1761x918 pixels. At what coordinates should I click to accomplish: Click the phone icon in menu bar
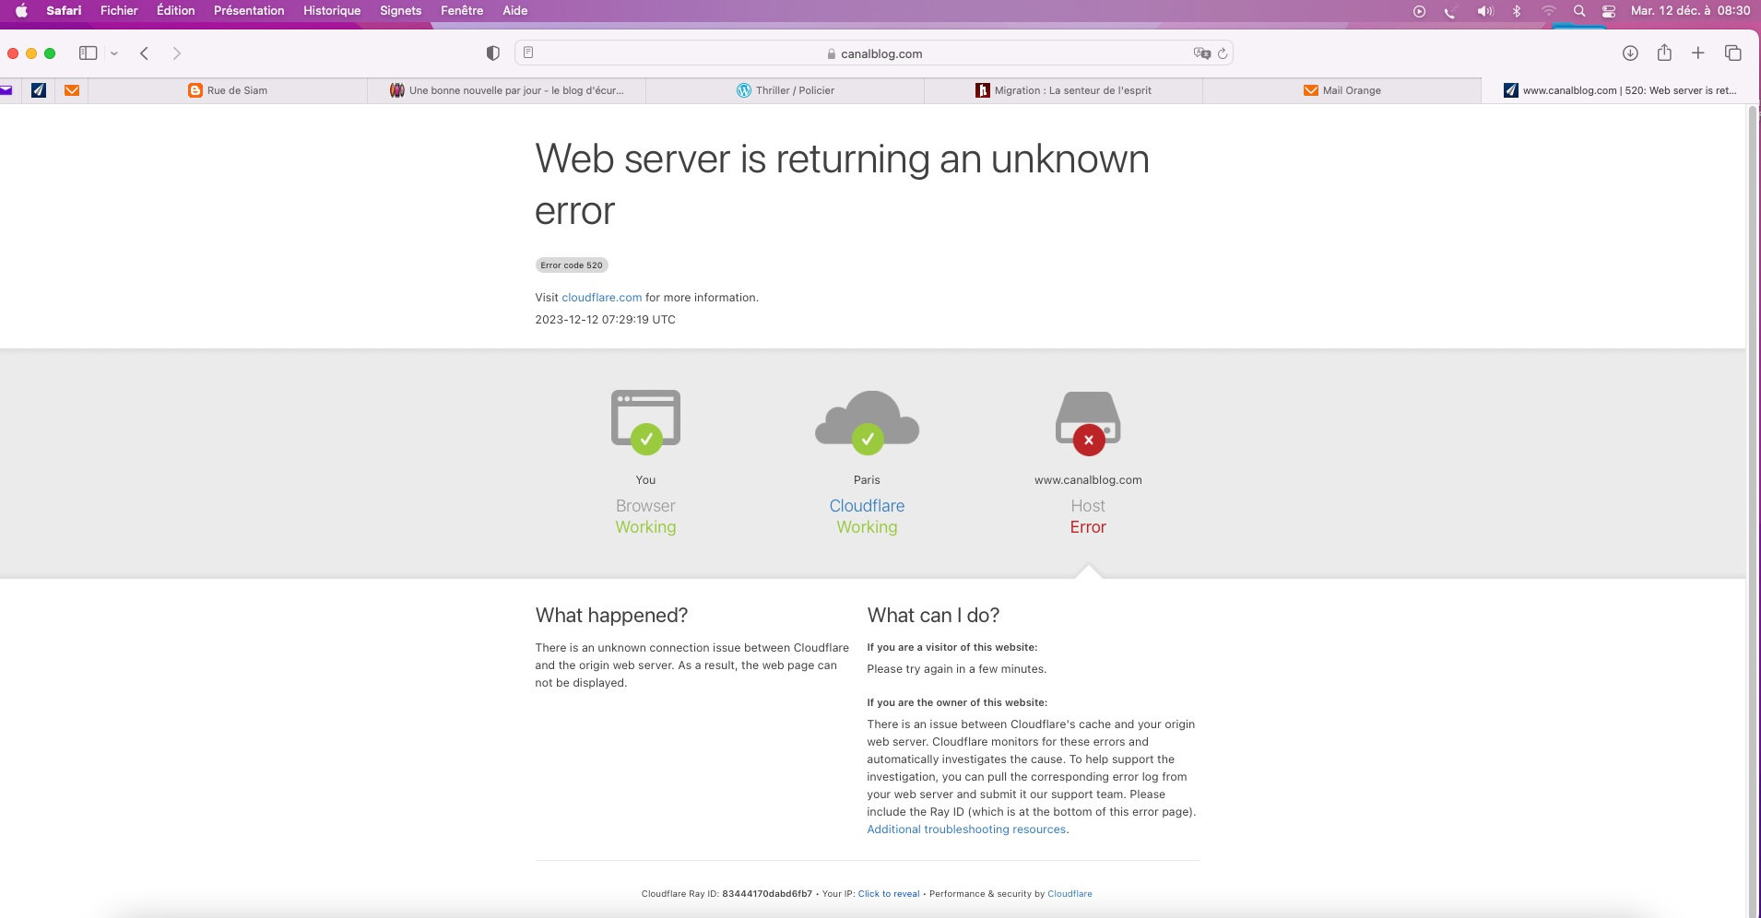(1450, 11)
